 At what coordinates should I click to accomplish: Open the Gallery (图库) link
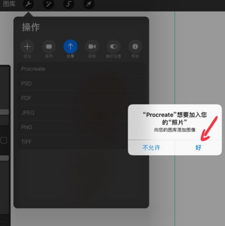[x=9, y=4]
